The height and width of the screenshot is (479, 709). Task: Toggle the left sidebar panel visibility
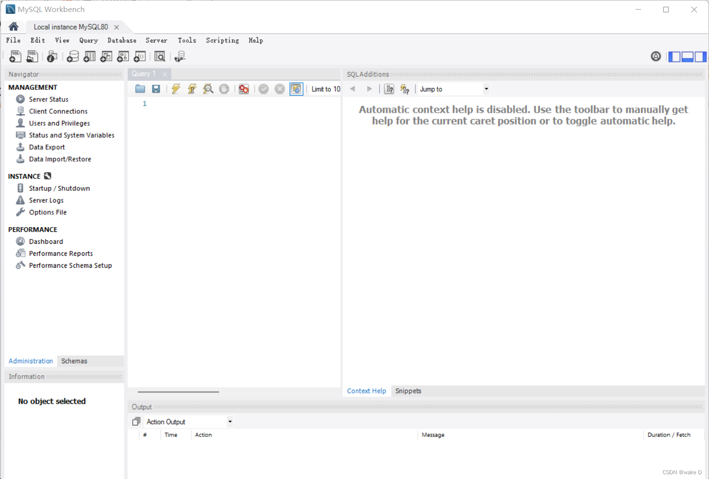coord(675,56)
